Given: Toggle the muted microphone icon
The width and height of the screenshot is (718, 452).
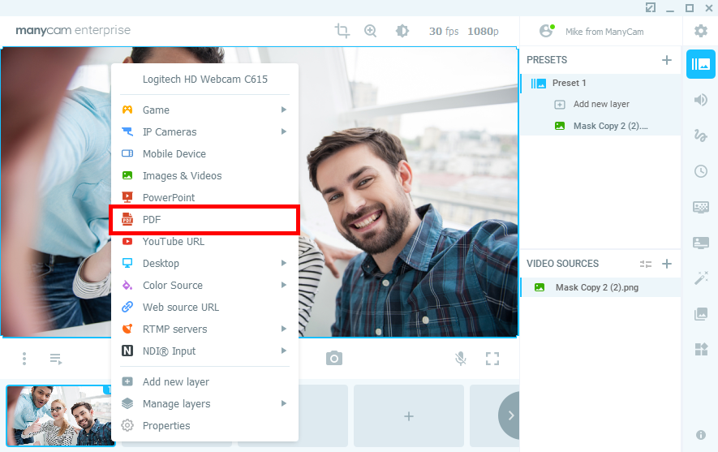Looking at the screenshot, I should click(x=461, y=359).
